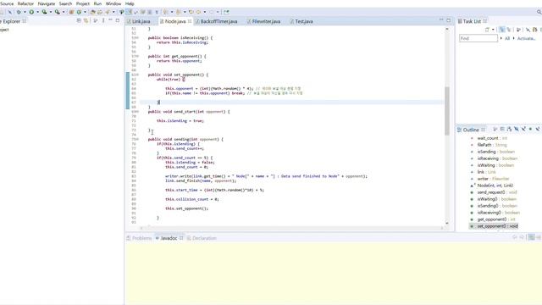Click the Next Annotation icon
542x305 pixels.
tap(166, 12)
